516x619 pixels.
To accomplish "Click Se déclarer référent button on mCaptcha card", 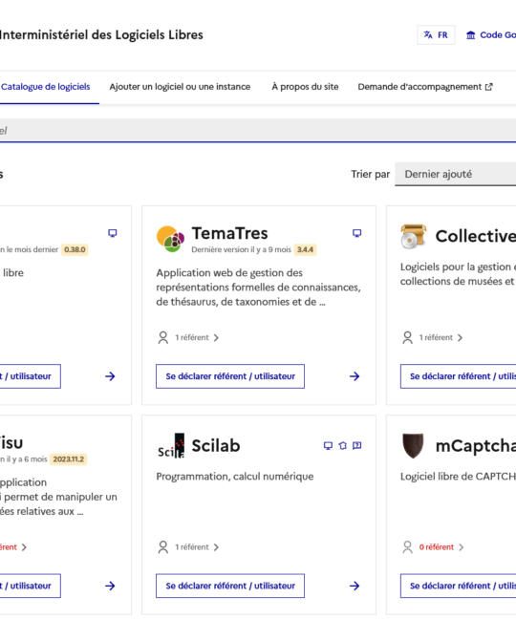I will [x=459, y=586].
